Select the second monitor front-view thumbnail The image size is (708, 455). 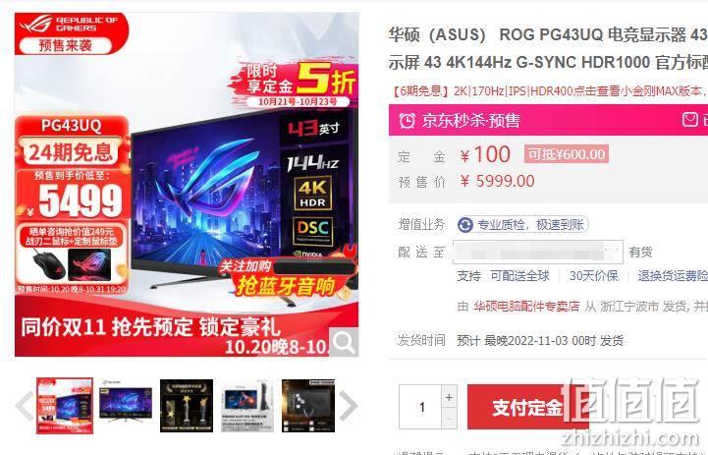click(x=126, y=405)
